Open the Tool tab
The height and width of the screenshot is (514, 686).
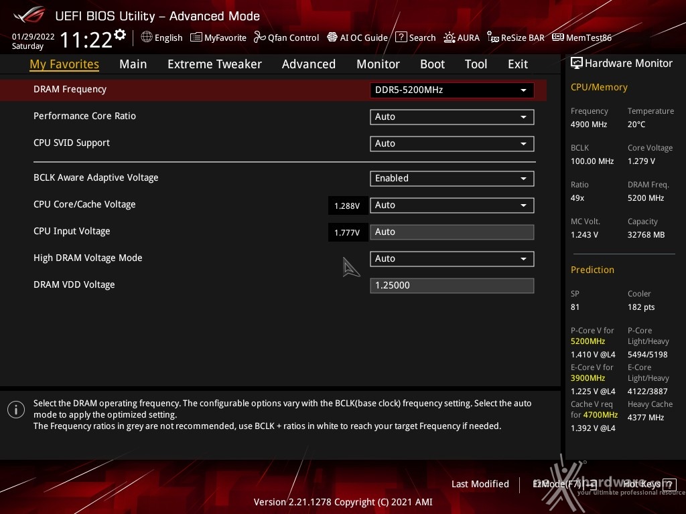(476, 64)
